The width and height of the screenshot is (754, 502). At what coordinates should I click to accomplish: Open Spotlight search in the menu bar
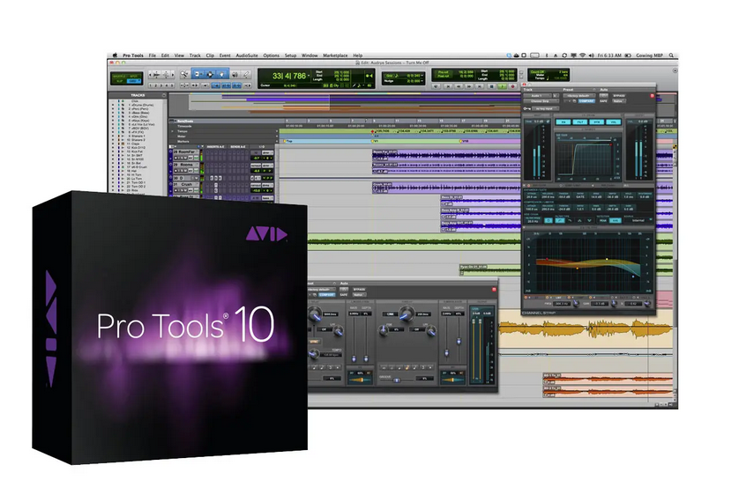tap(671, 55)
